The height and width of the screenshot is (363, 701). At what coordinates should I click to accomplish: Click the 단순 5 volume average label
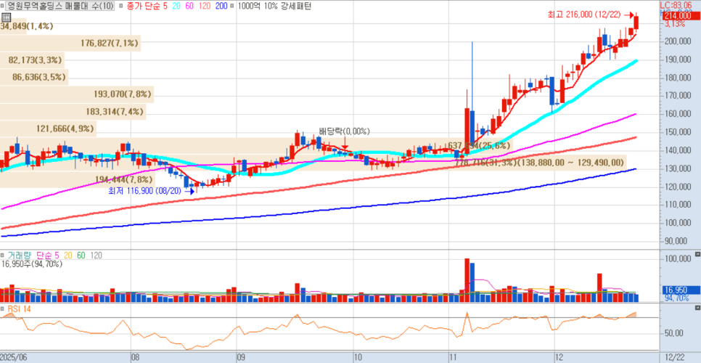point(48,256)
